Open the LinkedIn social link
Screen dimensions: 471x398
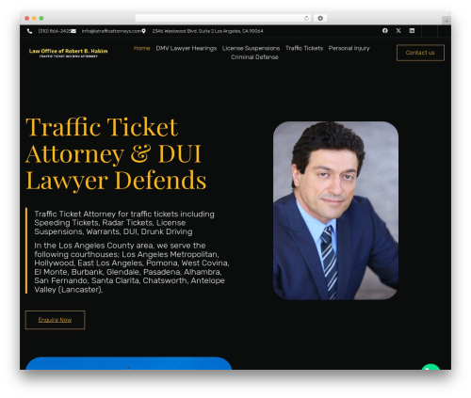(x=412, y=31)
